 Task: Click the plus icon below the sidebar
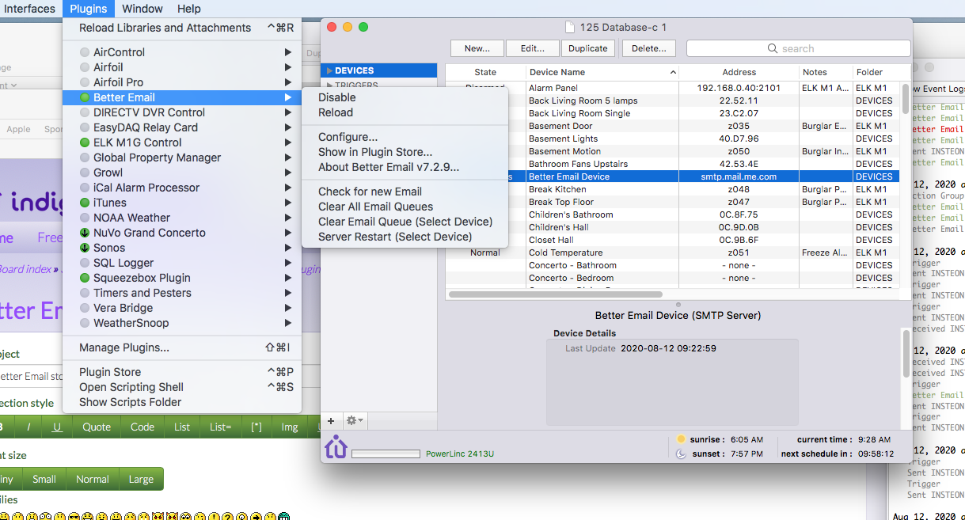coord(331,421)
